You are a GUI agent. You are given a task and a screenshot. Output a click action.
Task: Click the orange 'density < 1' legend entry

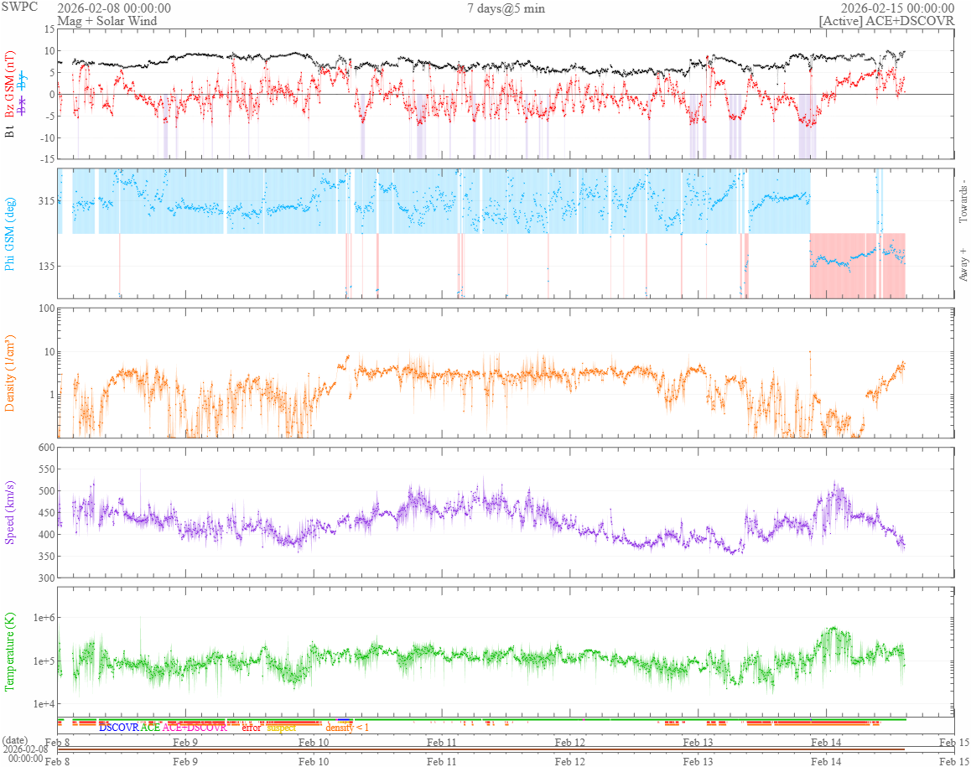pos(347,728)
